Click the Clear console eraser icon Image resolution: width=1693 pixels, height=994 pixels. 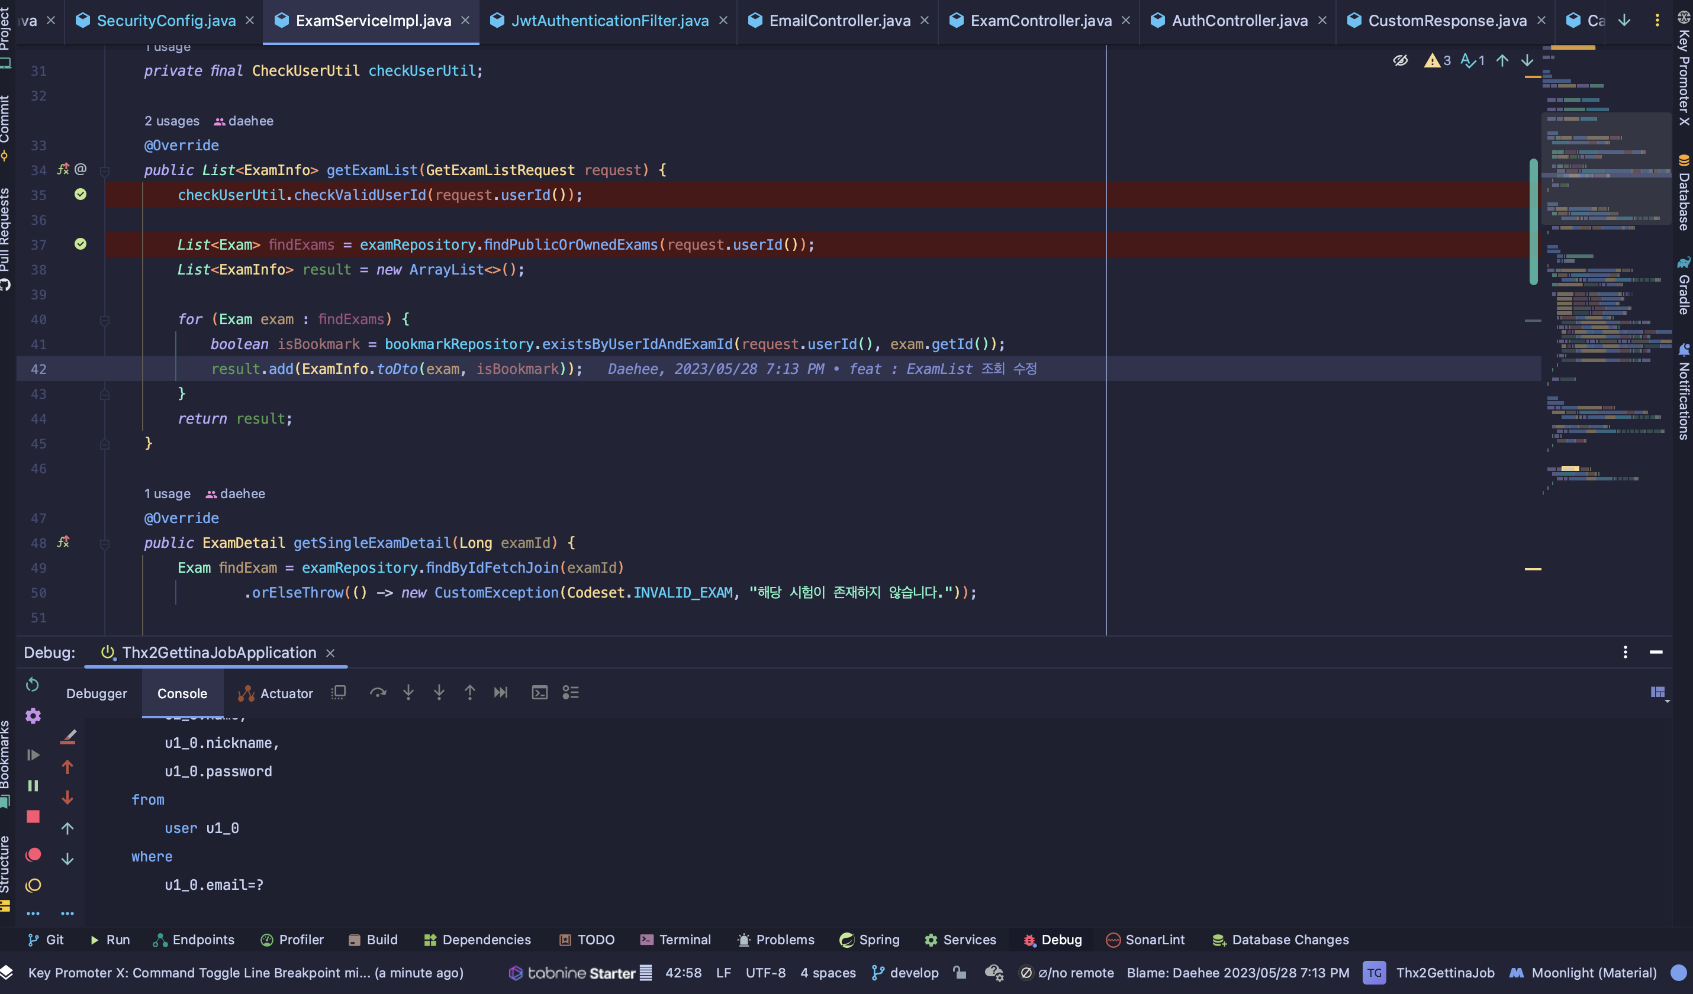point(68,737)
